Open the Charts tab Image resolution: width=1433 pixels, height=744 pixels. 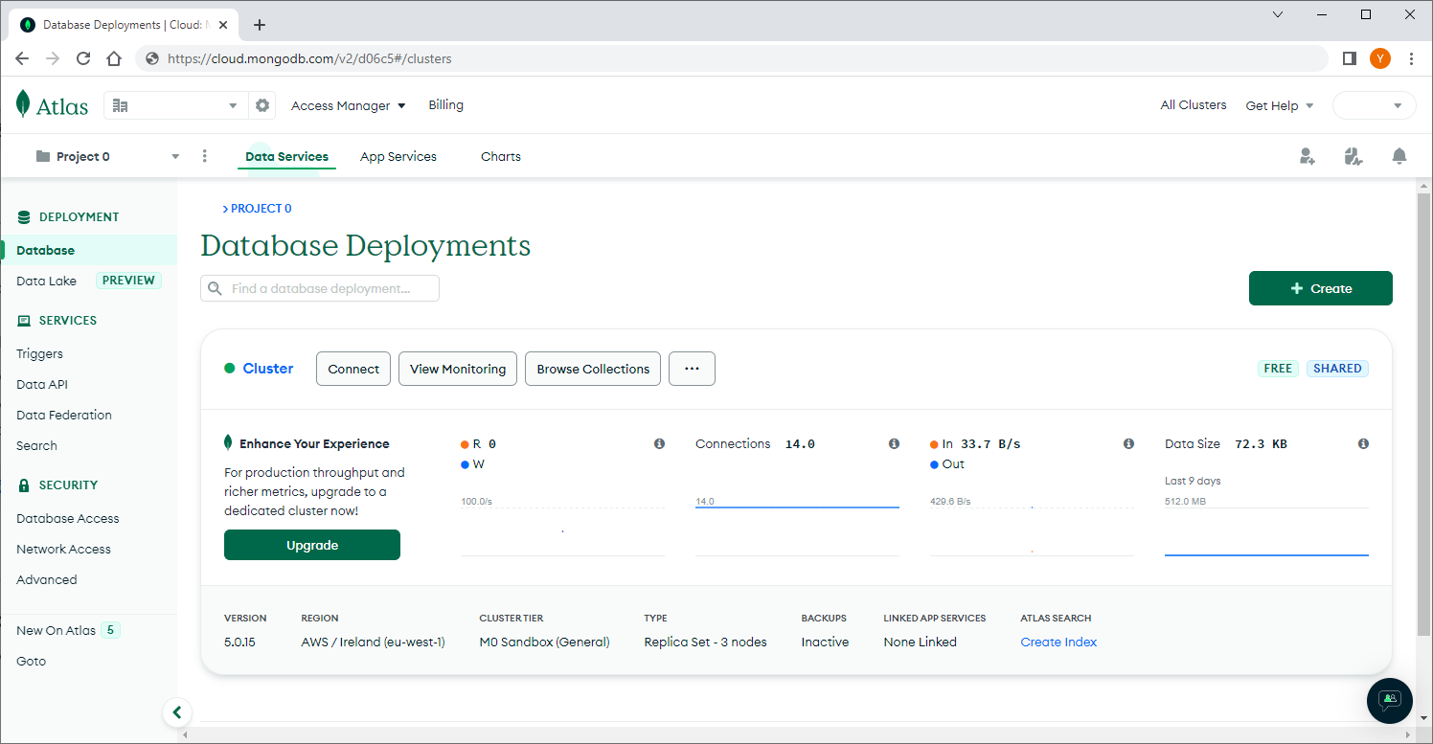point(500,156)
